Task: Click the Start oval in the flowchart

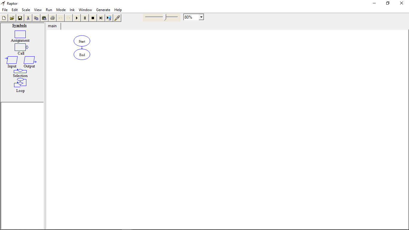Action: (x=82, y=41)
